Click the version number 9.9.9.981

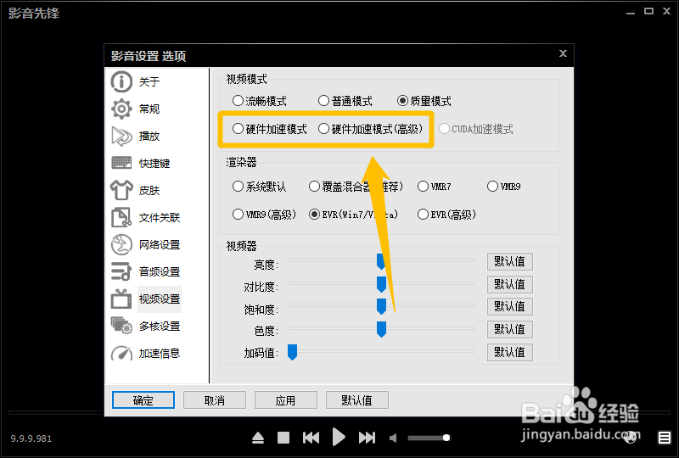[x=31, y=438]
